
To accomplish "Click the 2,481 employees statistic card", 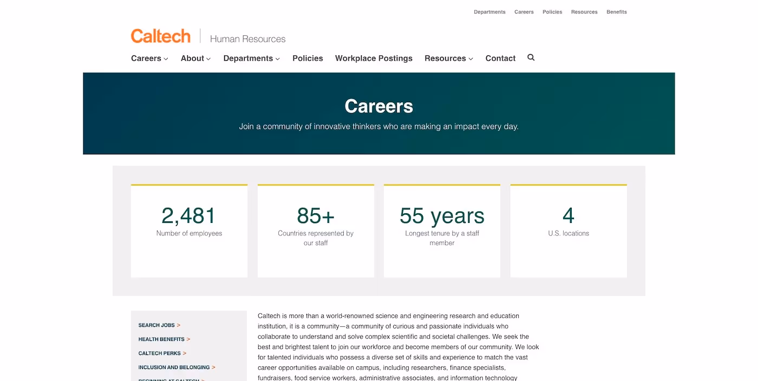I will click(188, 230).
